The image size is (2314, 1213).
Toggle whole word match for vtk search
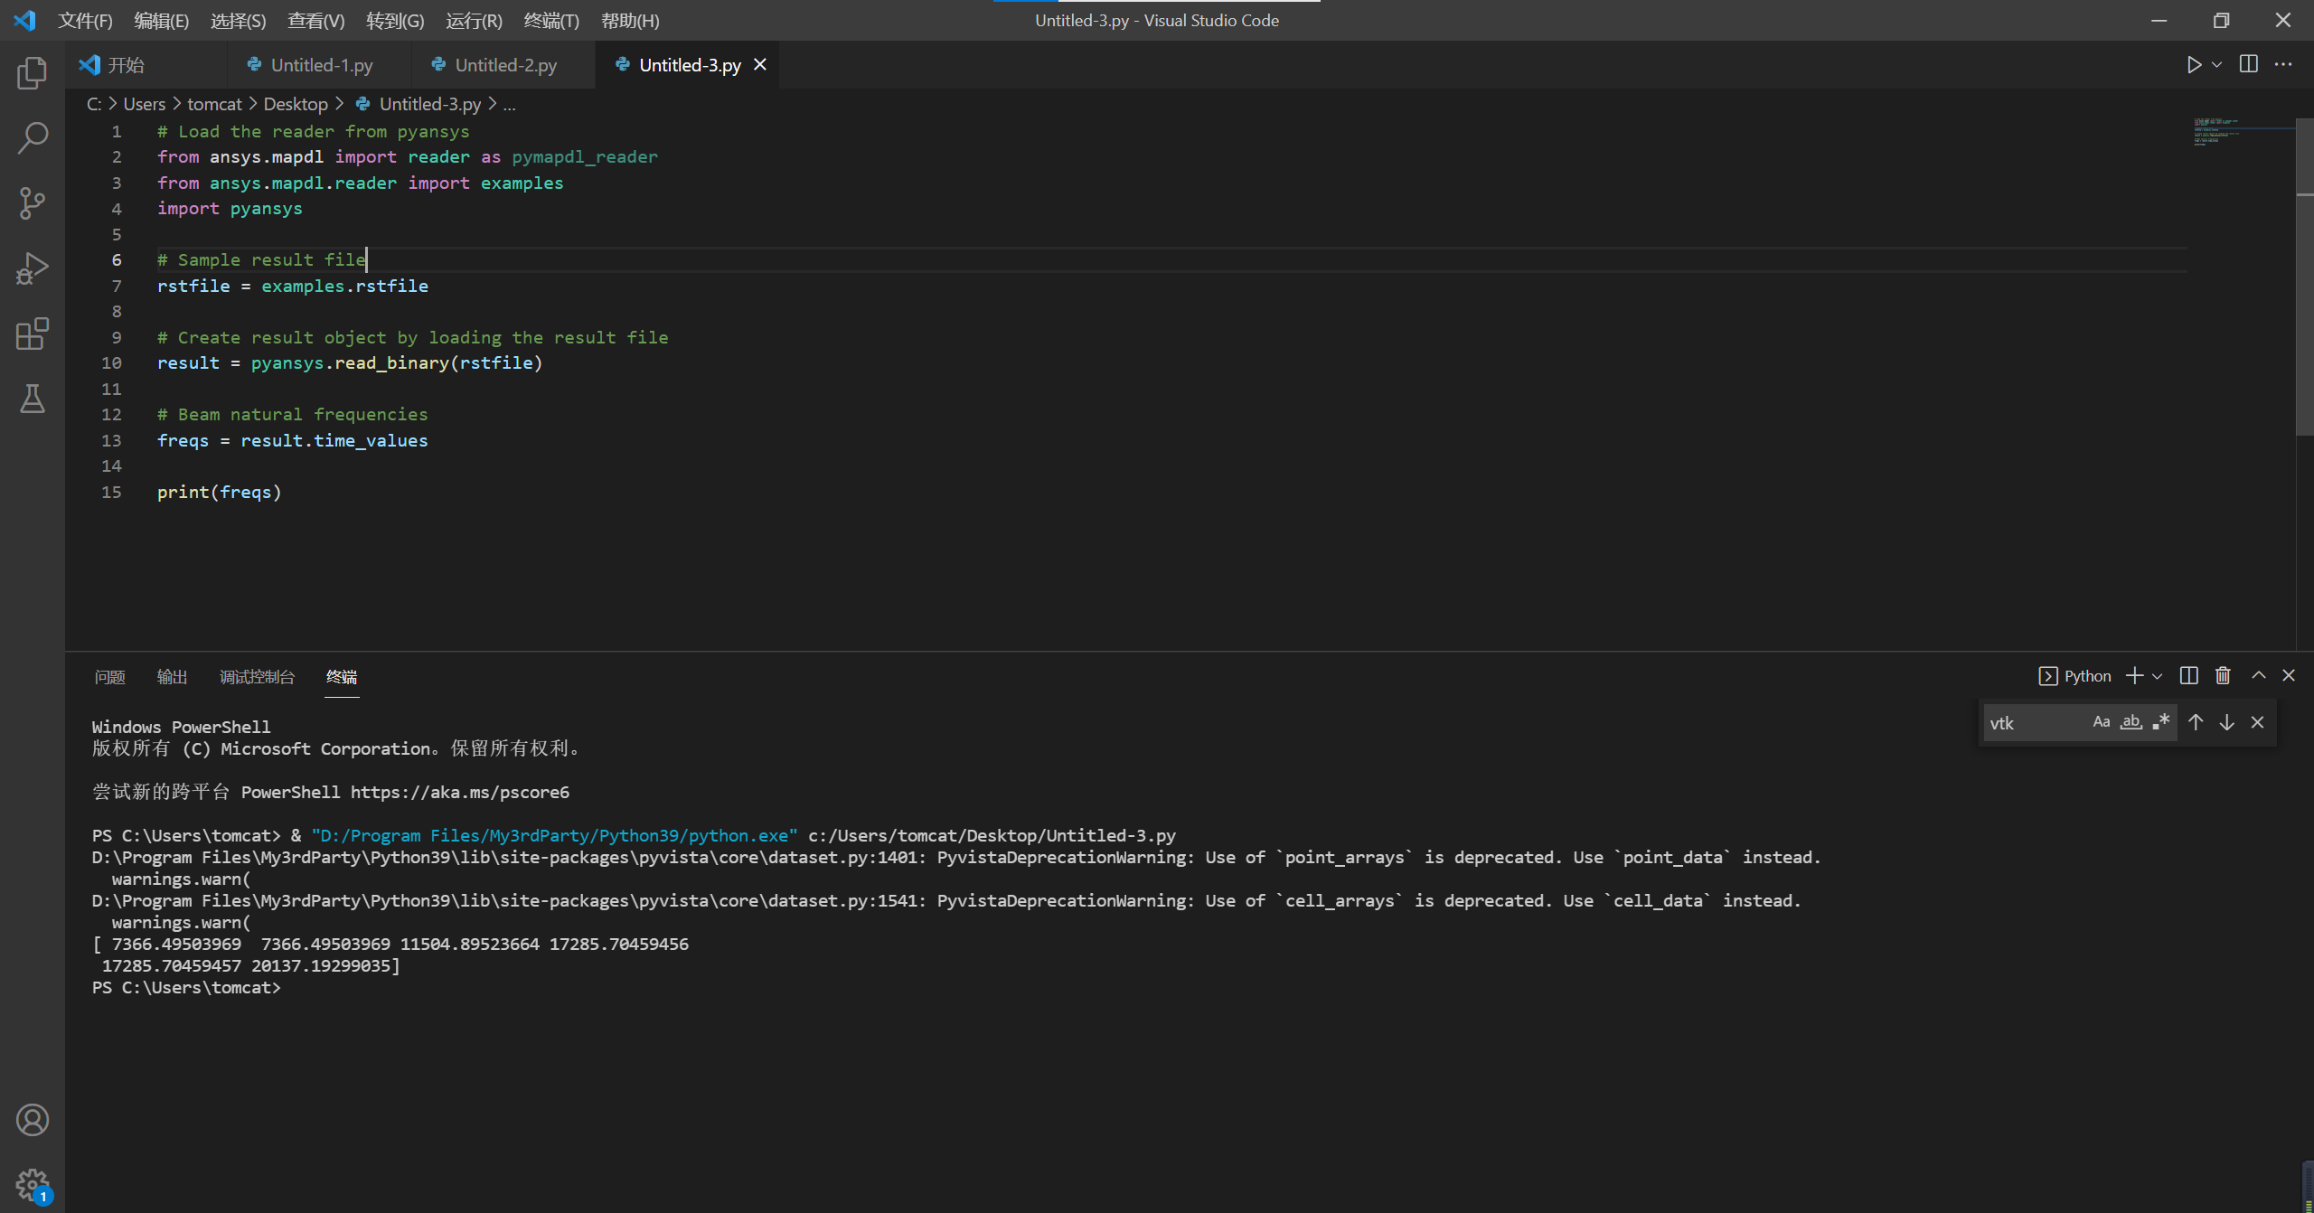(x=2131, y=721)
